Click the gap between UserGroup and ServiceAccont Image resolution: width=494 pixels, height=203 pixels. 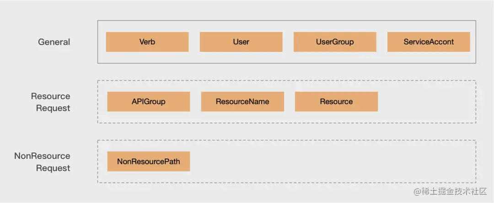[382, 42]
